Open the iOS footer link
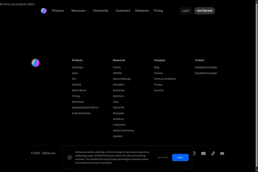 [x=74, y=79]
